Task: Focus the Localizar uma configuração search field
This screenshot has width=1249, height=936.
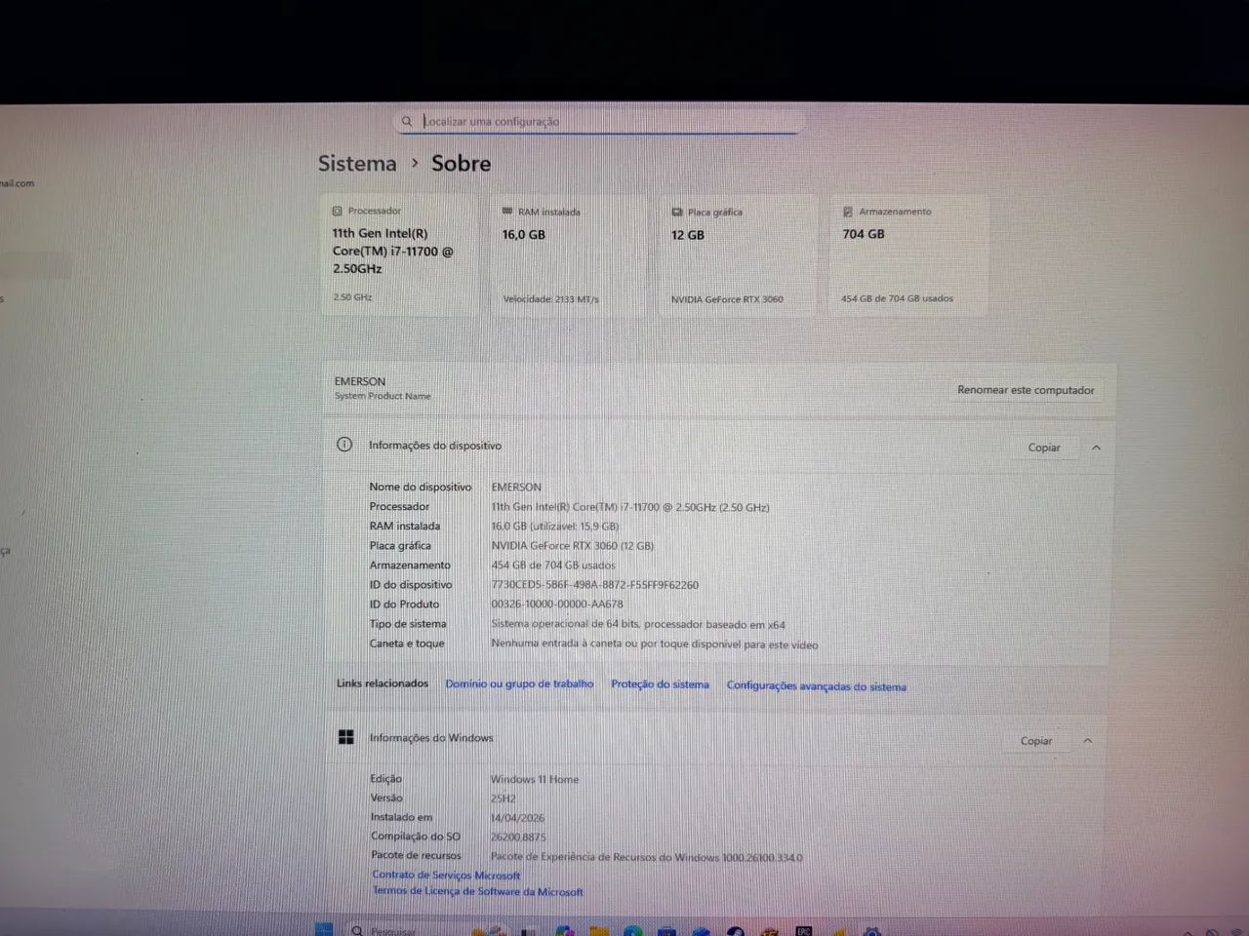Action: pos(599,122)
